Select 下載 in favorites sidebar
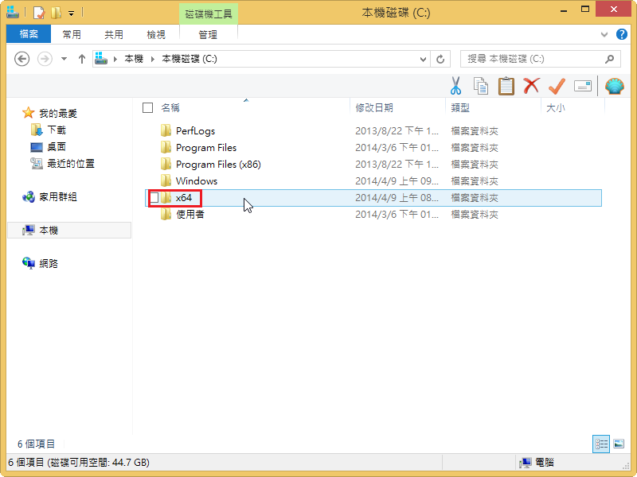Screen dimensions: 637x477 [56, 130]
